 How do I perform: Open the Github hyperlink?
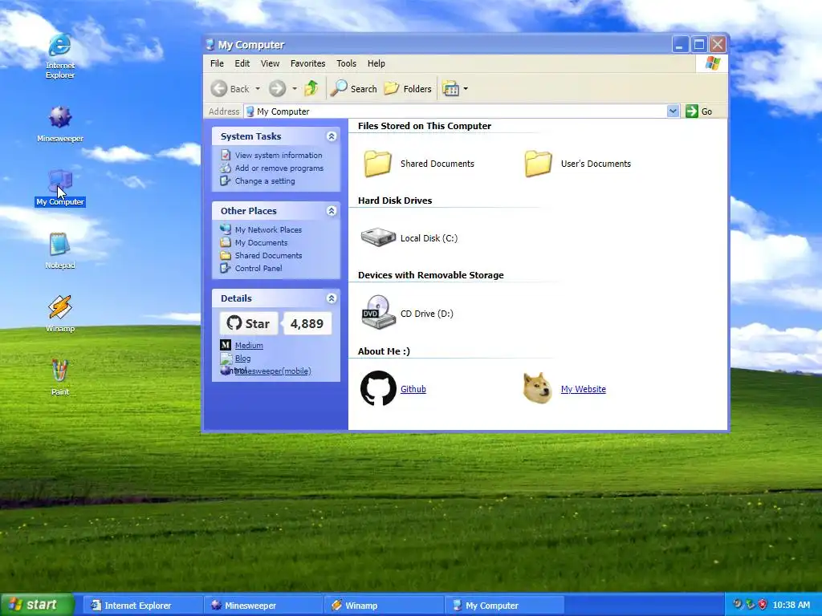click(x=413, y=389)
